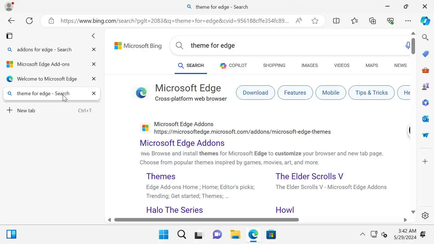Open the Widgets panel on taskbar
This screenshot has width=434, height=244.
tap(11, 234)
